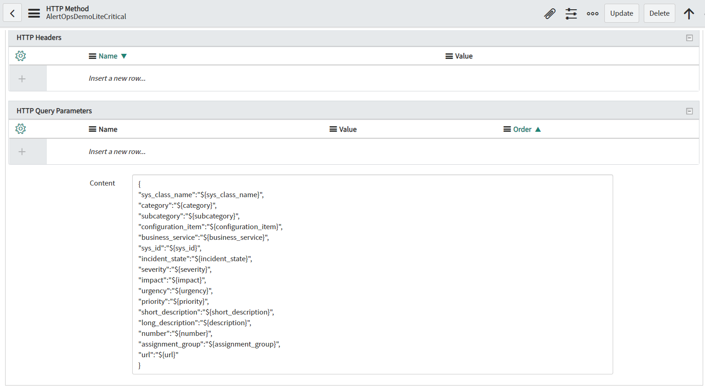Sort Query Parameters by Order column
705x386 pixels.
pyautogui.click(x=522, y=129)
